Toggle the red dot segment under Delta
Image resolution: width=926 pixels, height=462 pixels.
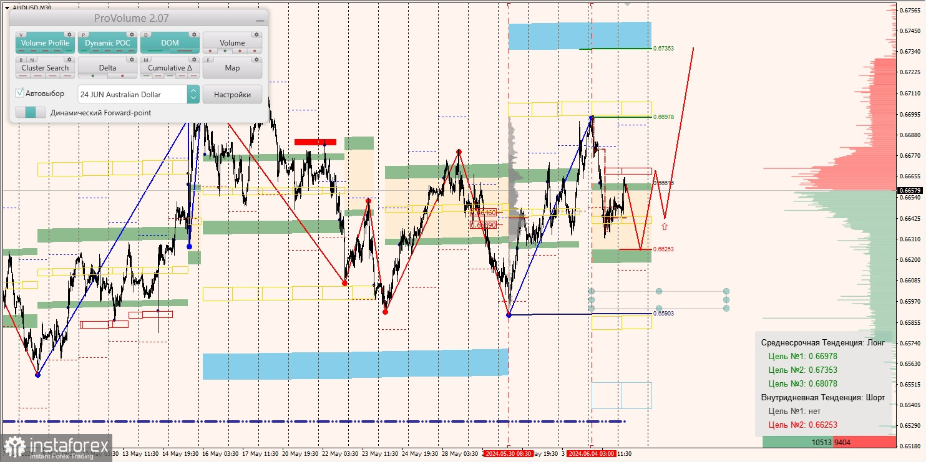[122, 76]
